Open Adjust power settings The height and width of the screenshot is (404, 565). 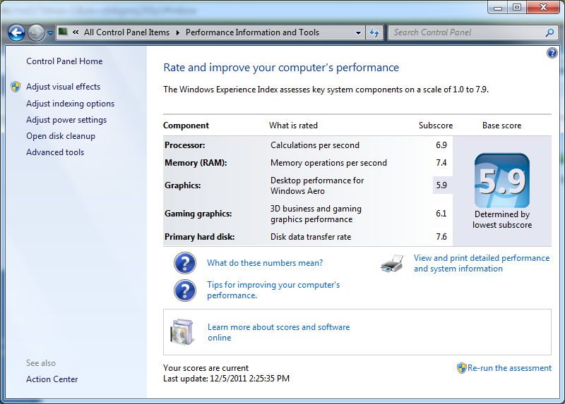[x=66, y=120]
